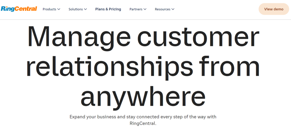Expand the chevron next to Solutions
Screen dimensions: 291x134
click(85, 9)
